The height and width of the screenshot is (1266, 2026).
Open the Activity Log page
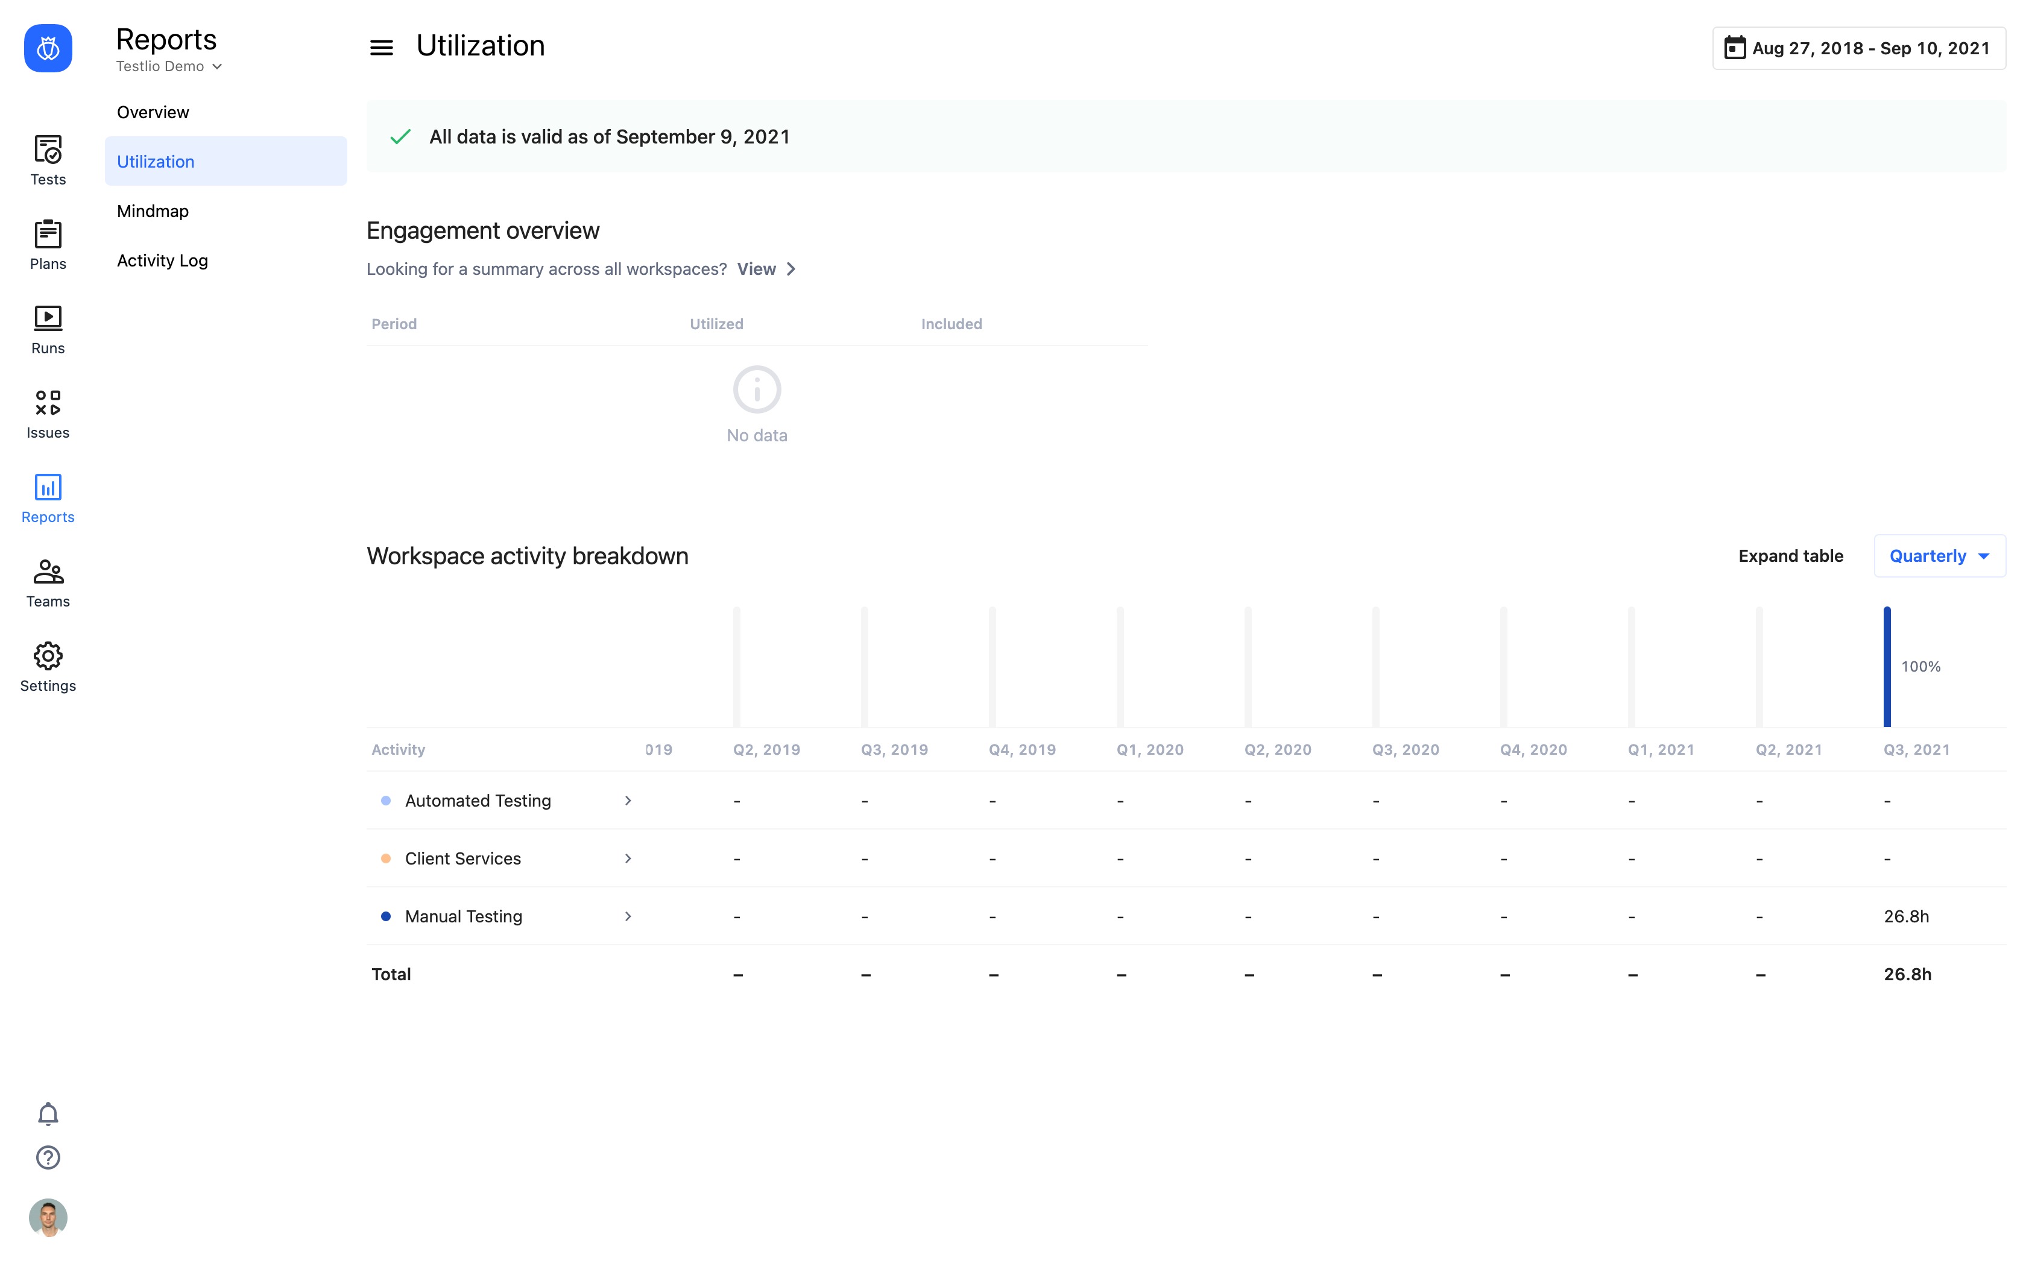162,260
